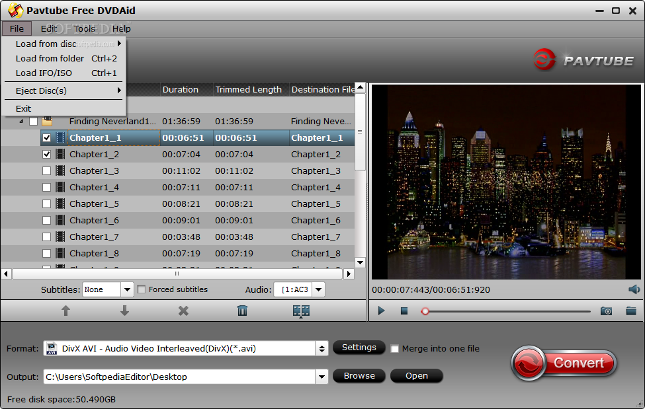
Task: Click the film icon of Chapter1_3
Action: [60, 170]
